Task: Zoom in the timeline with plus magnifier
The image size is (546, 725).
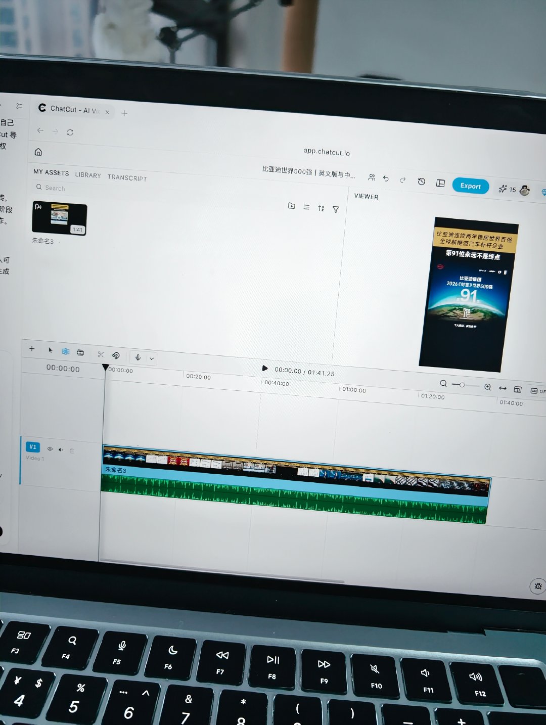Action: [487, 387]
